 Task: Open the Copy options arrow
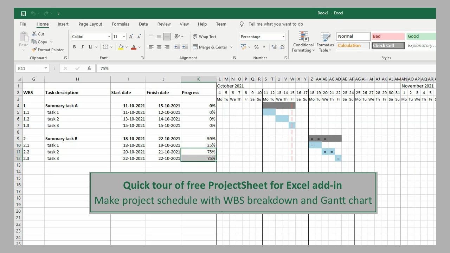click(51, 42)
